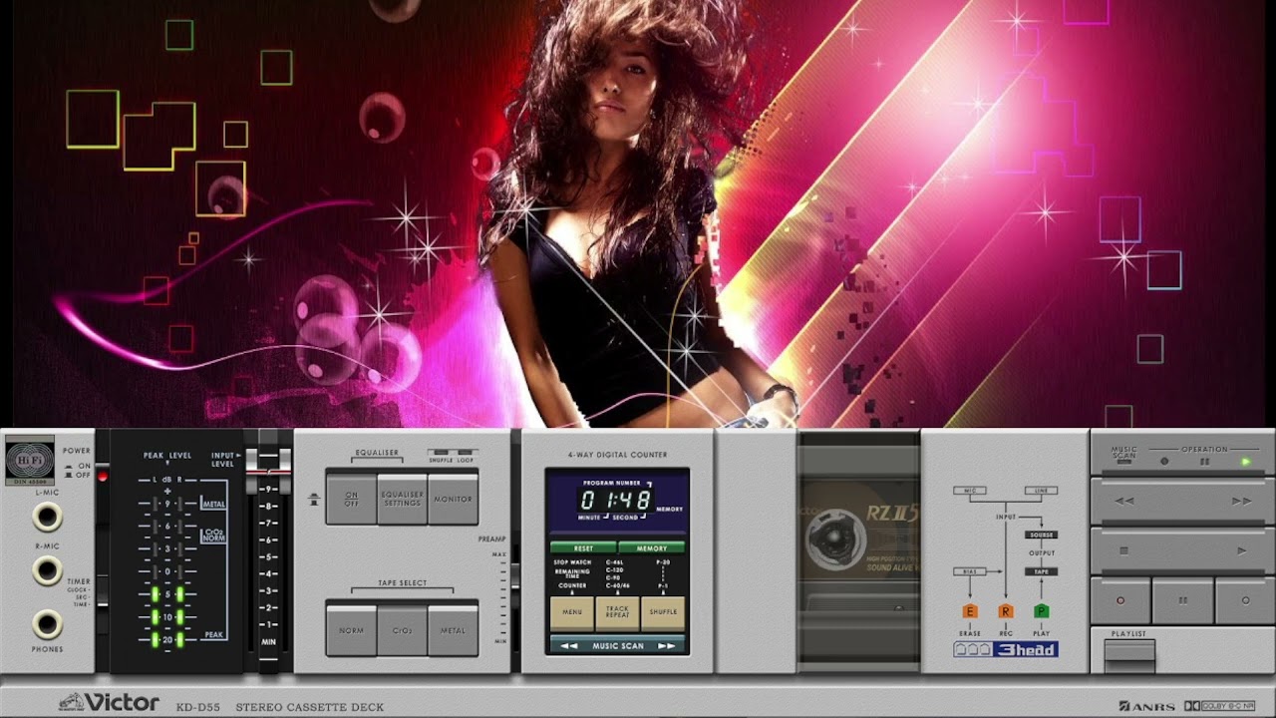Select METAL tape type
This screenshot has height=718, width=1276.
pyautogui.click(x=454, y=630)
